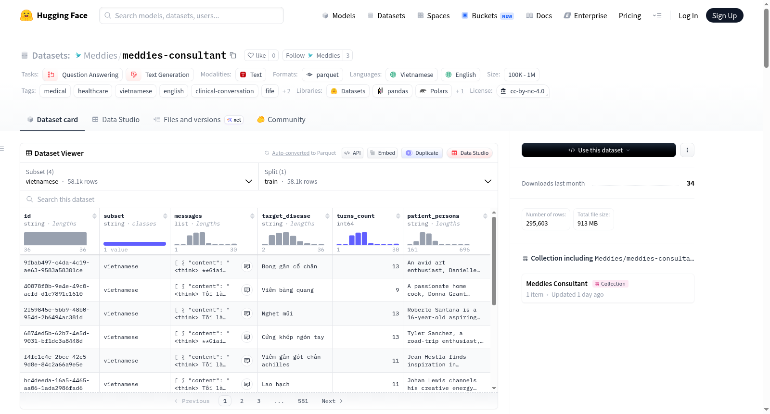
Task: Sort by the patient_persona column
Action: pos(485,216)
